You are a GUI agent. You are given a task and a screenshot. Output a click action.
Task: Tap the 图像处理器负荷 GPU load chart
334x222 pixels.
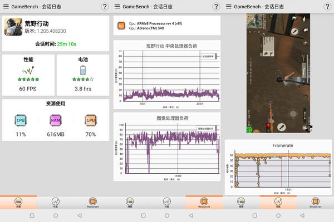coord(167,147)
